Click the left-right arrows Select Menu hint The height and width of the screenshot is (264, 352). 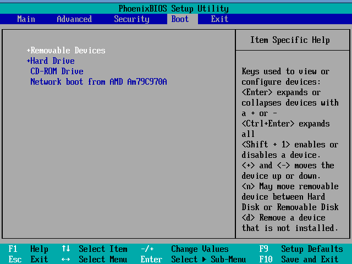tap(94, 259)
